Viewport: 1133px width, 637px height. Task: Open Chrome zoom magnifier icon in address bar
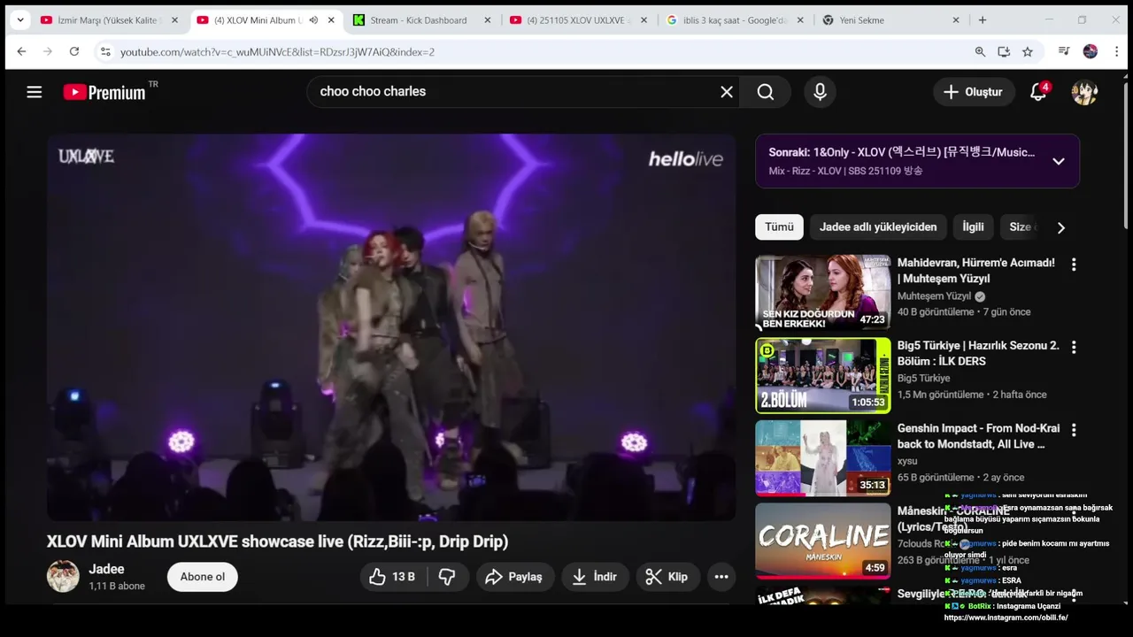(x=980, y=52)
